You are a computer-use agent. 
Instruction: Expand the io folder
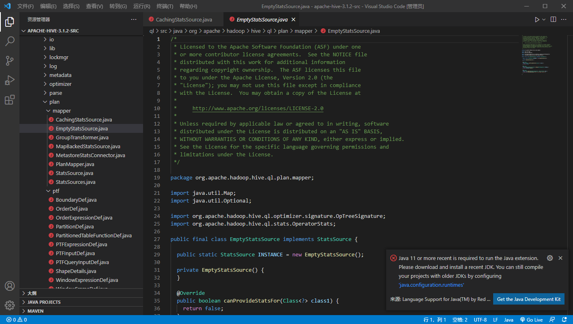[x=81, y=39]
